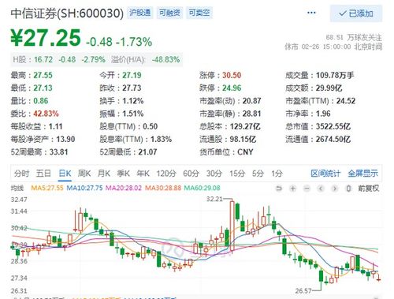Zoom out chart with minus icon
394x299 pixels.
(307, 189)
